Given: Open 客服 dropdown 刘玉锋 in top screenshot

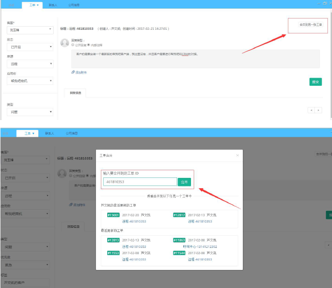Looking at the screenshot, I should pyautogui.click(x=30, y=30).
